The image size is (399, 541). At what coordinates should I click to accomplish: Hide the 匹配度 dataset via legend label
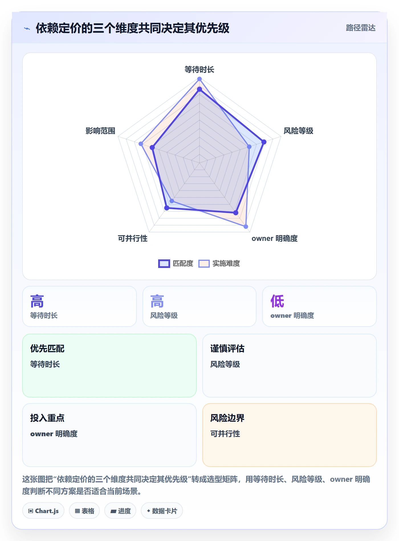[183, 264]
